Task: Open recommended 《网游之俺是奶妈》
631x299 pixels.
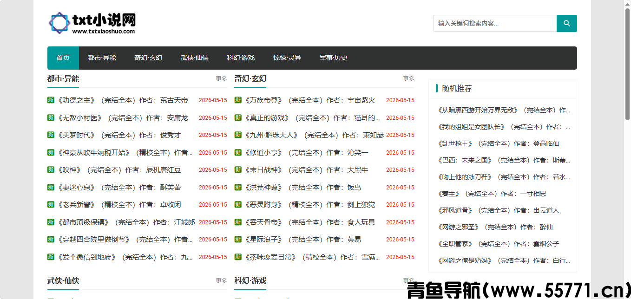Action: 503,260
